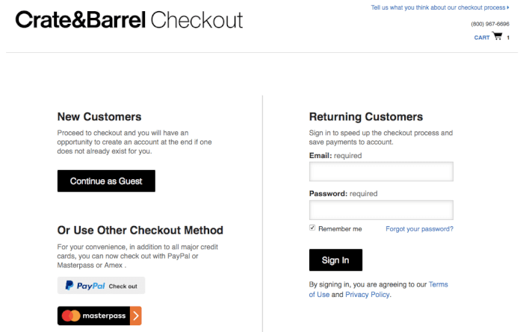Pay with the masterpass button

tap(99, 316)
